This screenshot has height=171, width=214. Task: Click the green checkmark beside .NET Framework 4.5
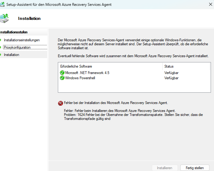pyautogui.click(x=62, y=73)
